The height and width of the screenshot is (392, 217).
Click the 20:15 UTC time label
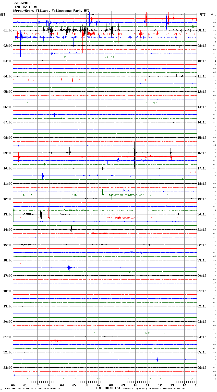click(202, 214)
